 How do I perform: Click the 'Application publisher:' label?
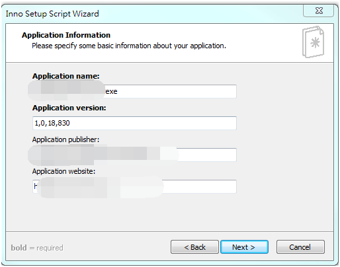[x=65, y=139]
